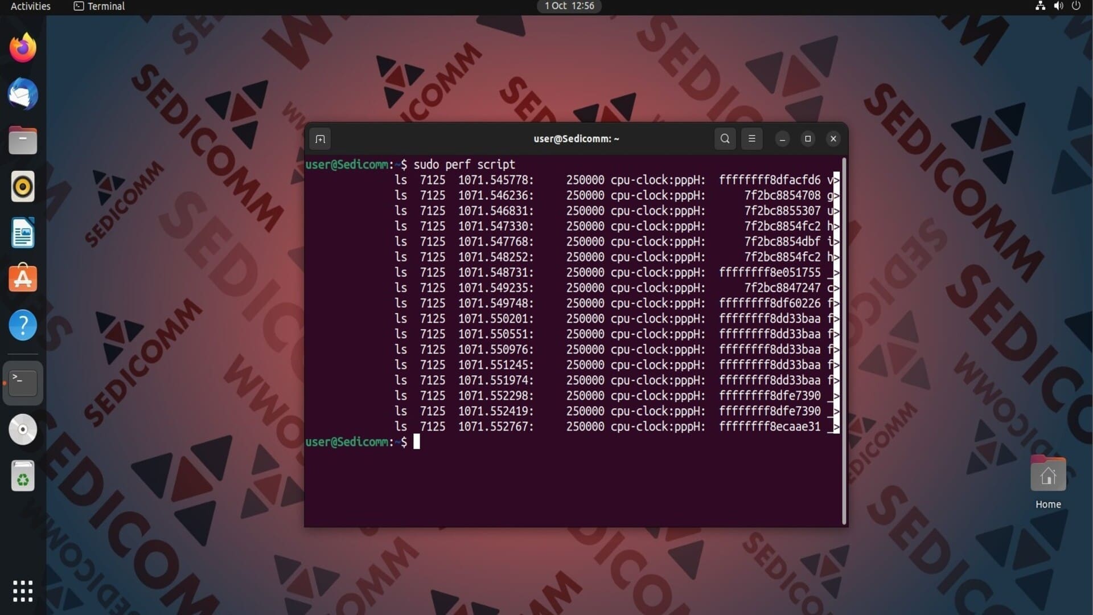
Task: Open the volume indicator in the top bar
Action: (x=1058, y=6)
